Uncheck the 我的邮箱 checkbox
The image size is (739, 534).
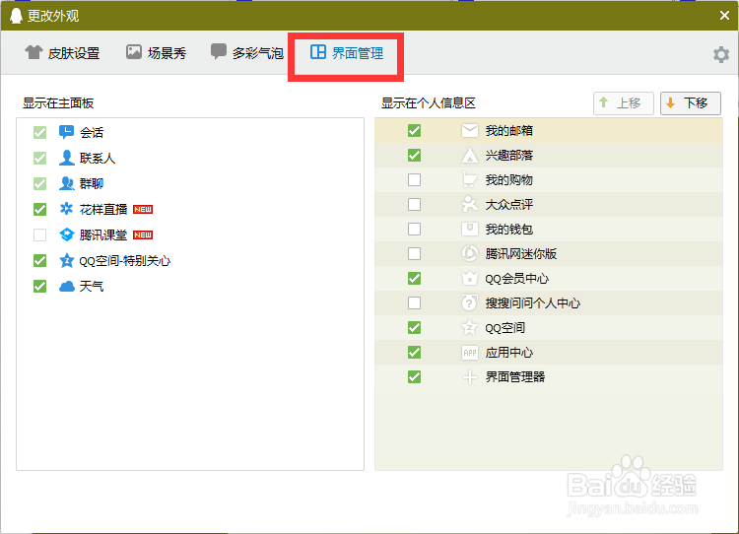coord(414,131)
